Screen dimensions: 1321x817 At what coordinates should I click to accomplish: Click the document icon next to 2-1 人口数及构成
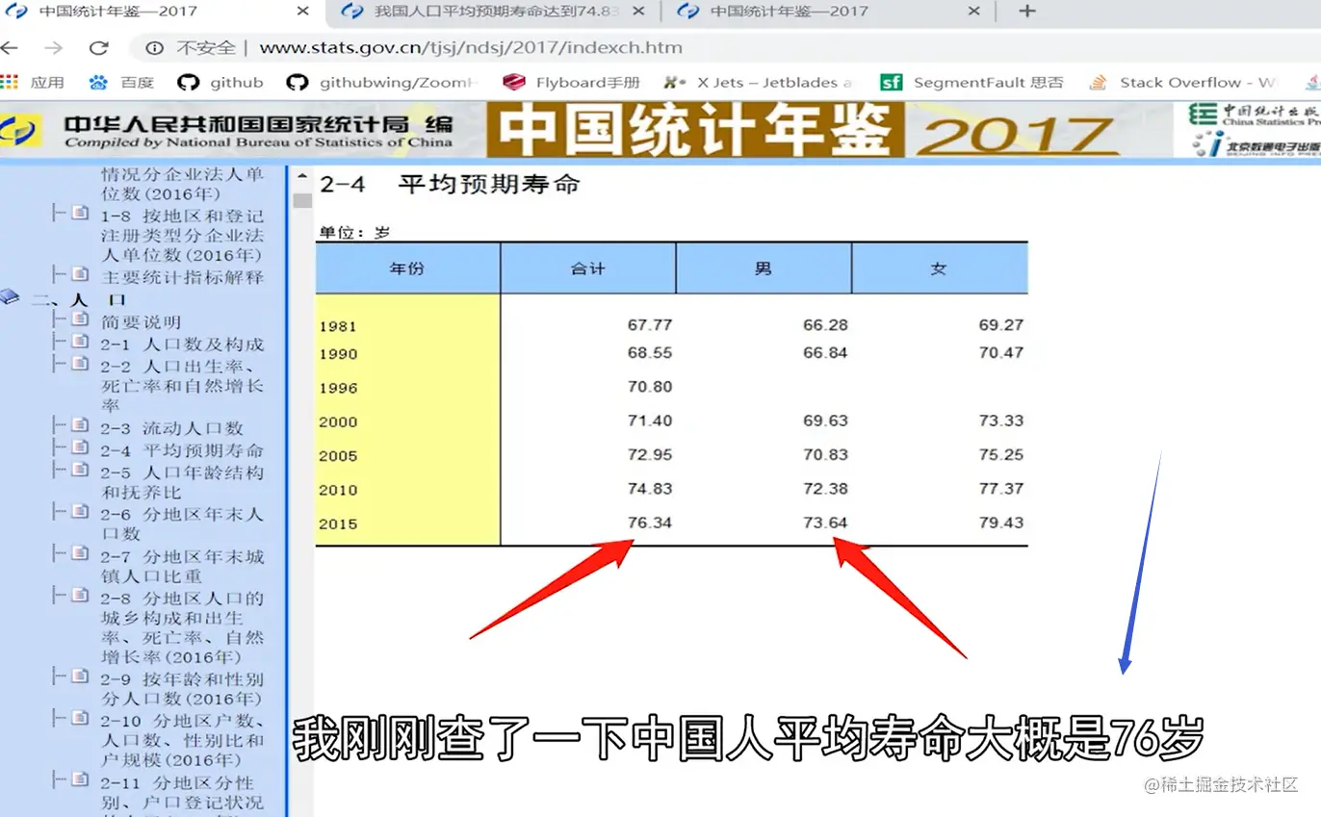pos(81,342)
